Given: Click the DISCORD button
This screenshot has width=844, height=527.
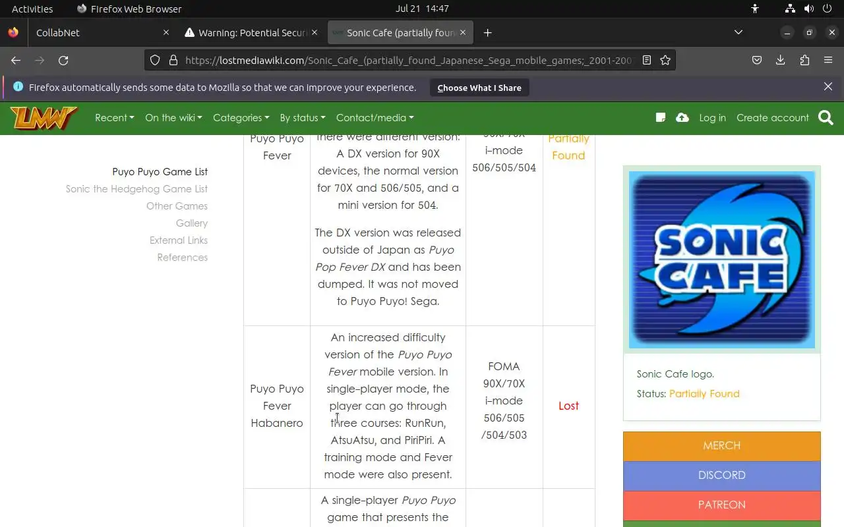Looking at the screenshot, I should (x=721, y=476).
